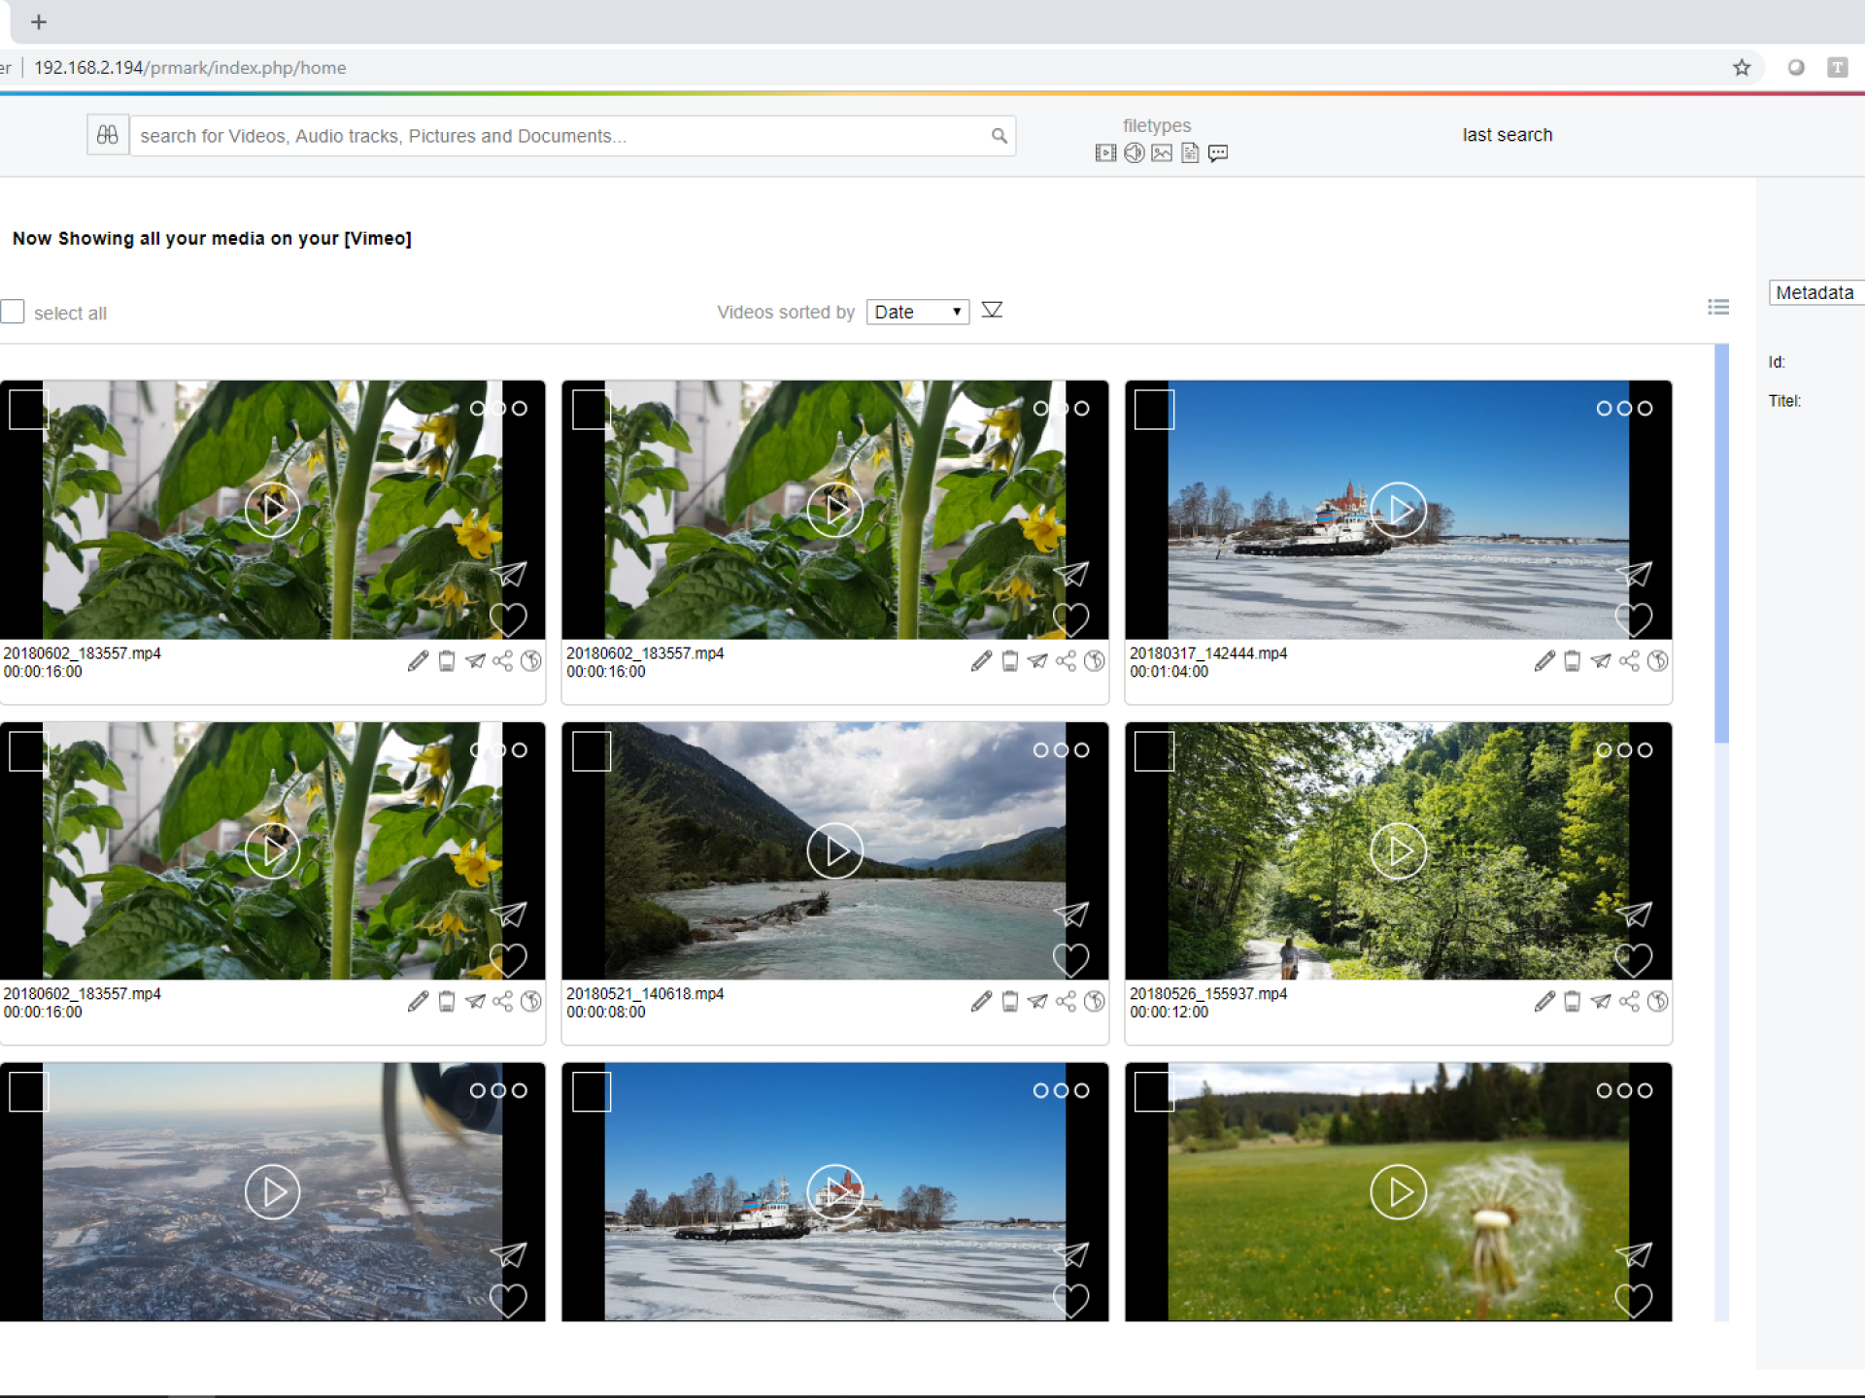The height and width of the screenshot is (1398, 1865).
Task: Click the filetypes label
Action: pos(1156,125)
